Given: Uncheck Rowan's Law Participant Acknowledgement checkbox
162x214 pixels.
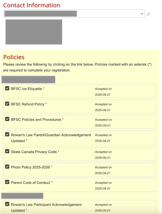Looking at the screenshot, I should 7,204.
